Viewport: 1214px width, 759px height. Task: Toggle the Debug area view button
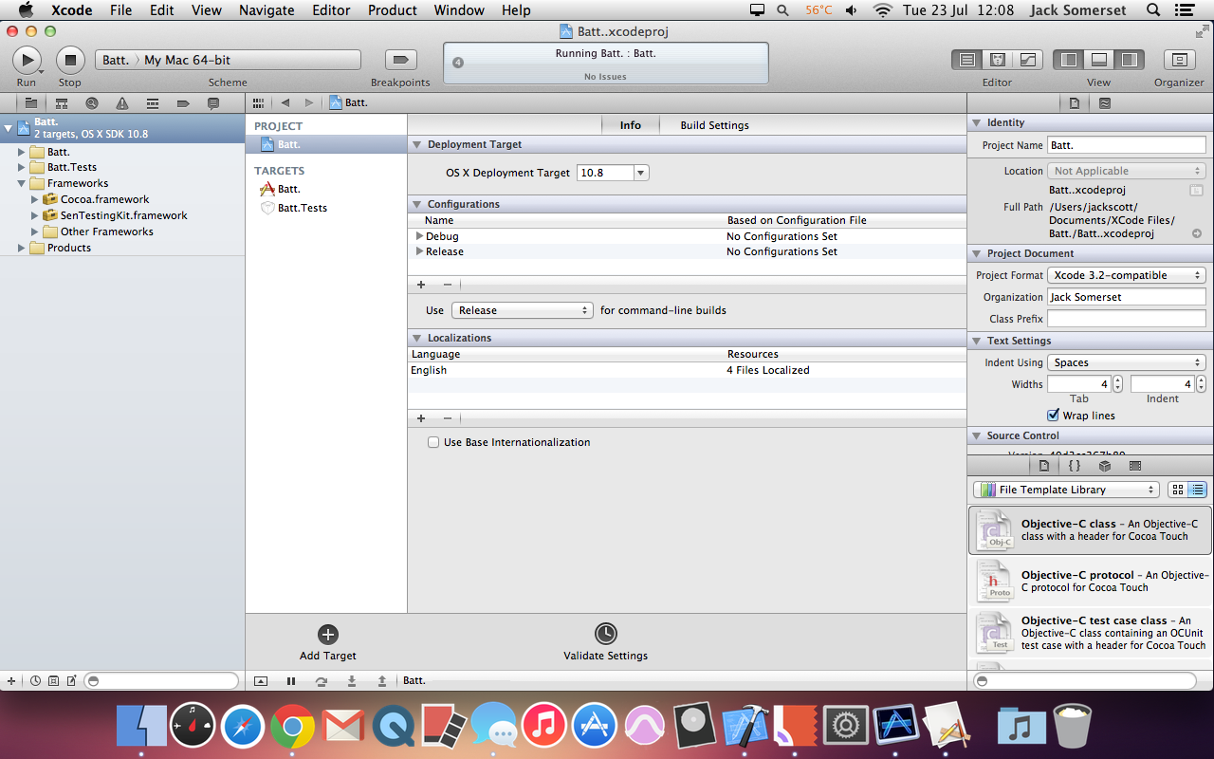pos(1098,60)
